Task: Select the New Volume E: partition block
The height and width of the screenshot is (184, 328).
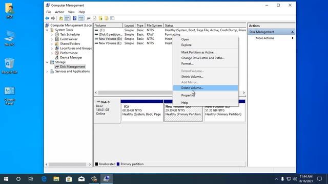Action: coord(224,112)
